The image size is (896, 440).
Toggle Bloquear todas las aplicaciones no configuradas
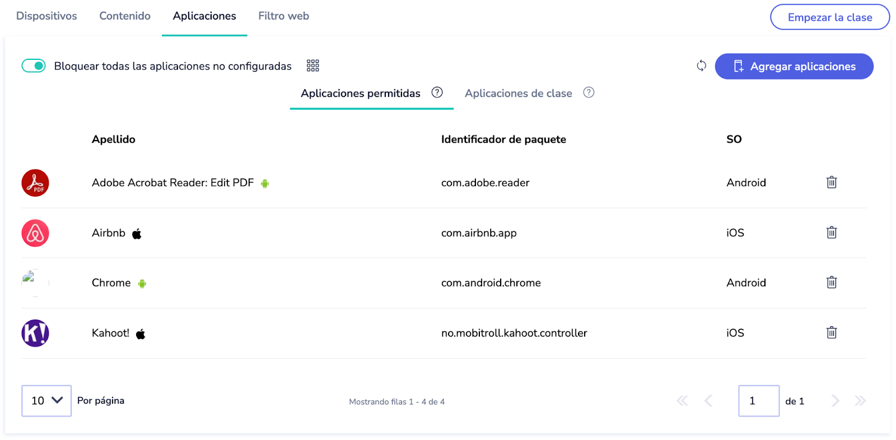pos(34,66)
